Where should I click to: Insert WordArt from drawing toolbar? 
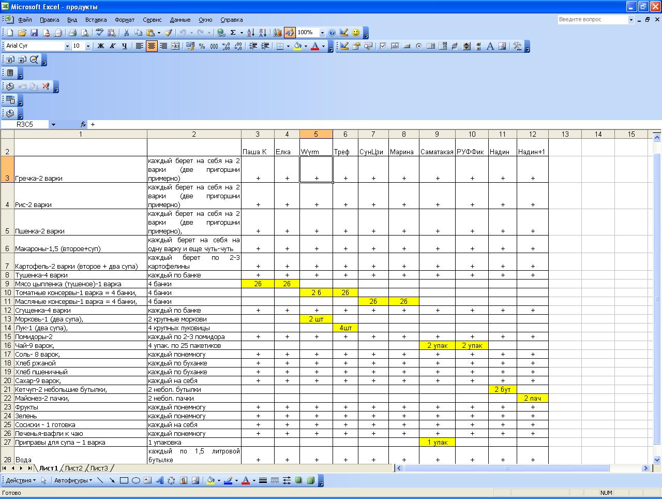click(x=159, y=480)
